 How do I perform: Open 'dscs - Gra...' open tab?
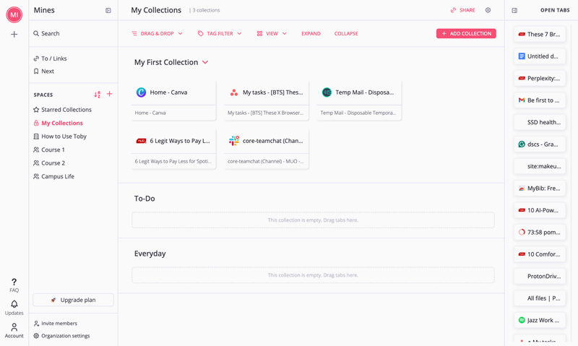[540, 144]
